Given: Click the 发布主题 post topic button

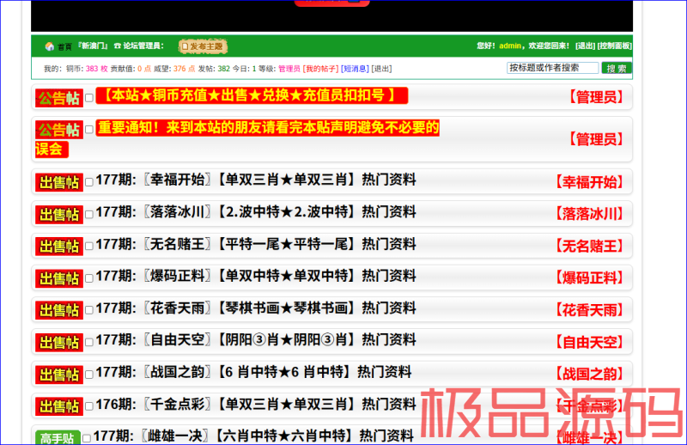Looking at the screenshot, I should point(203,46).
